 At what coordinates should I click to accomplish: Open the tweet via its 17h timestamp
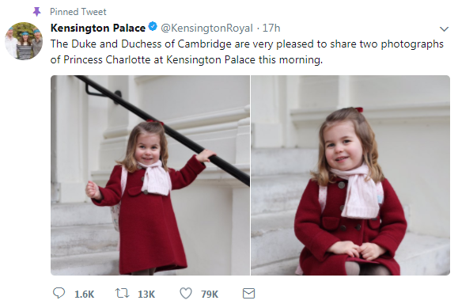(x=271, y=28)
